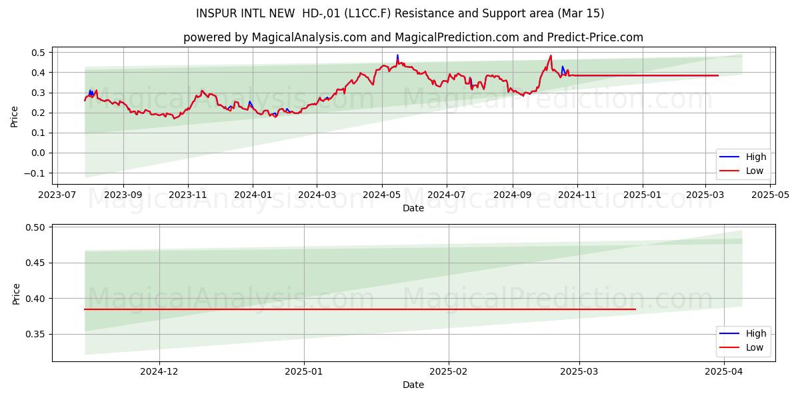This screenshot has height=400, width=800.
Task: Click the 2025-04 tick label on bottom x-axis
Action: [724, 373]
